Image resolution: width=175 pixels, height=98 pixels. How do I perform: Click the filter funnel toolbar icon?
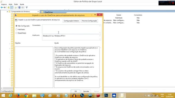pos(27,8)
